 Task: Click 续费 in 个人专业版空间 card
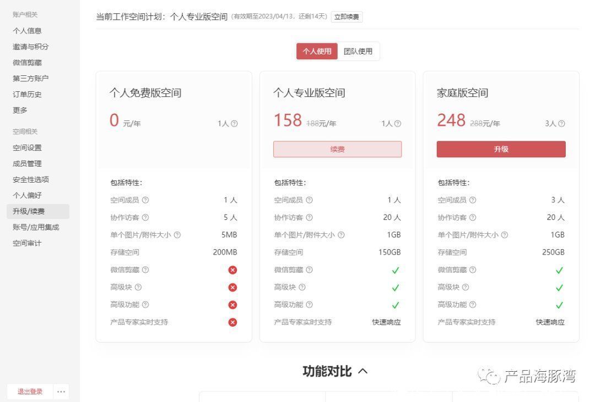click(x=337, y=149)
